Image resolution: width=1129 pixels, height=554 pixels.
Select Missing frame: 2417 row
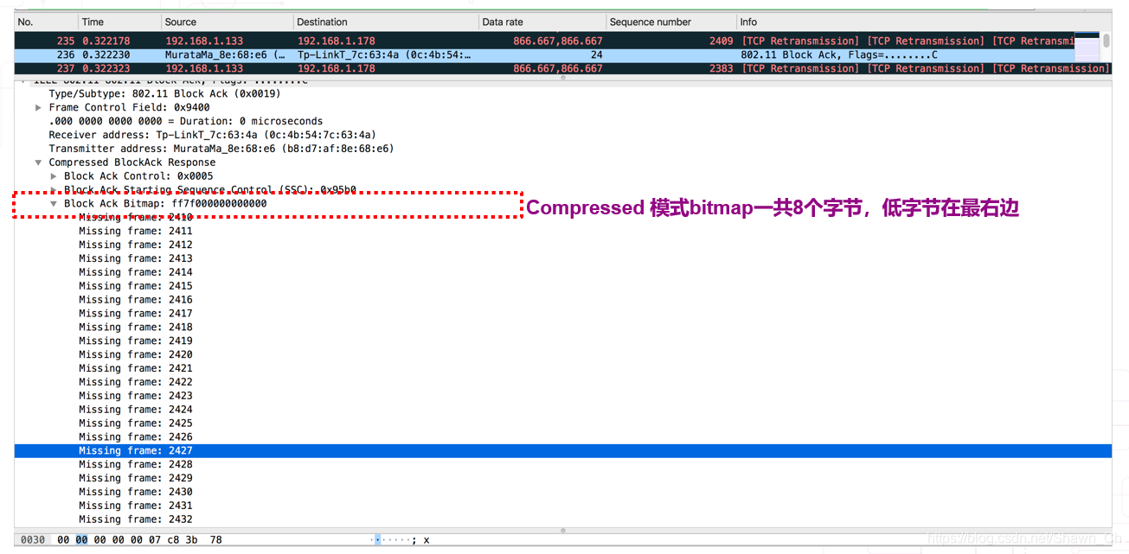(562, 313)
